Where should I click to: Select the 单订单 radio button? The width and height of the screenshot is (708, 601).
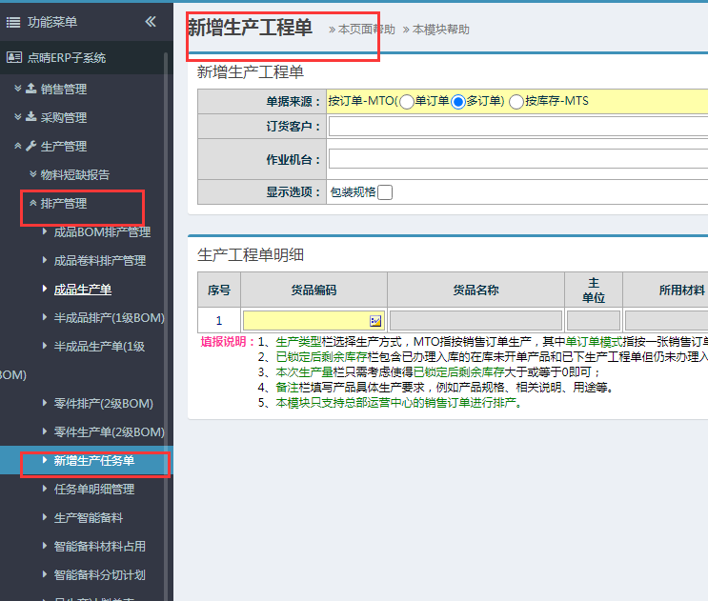[406, 101]
